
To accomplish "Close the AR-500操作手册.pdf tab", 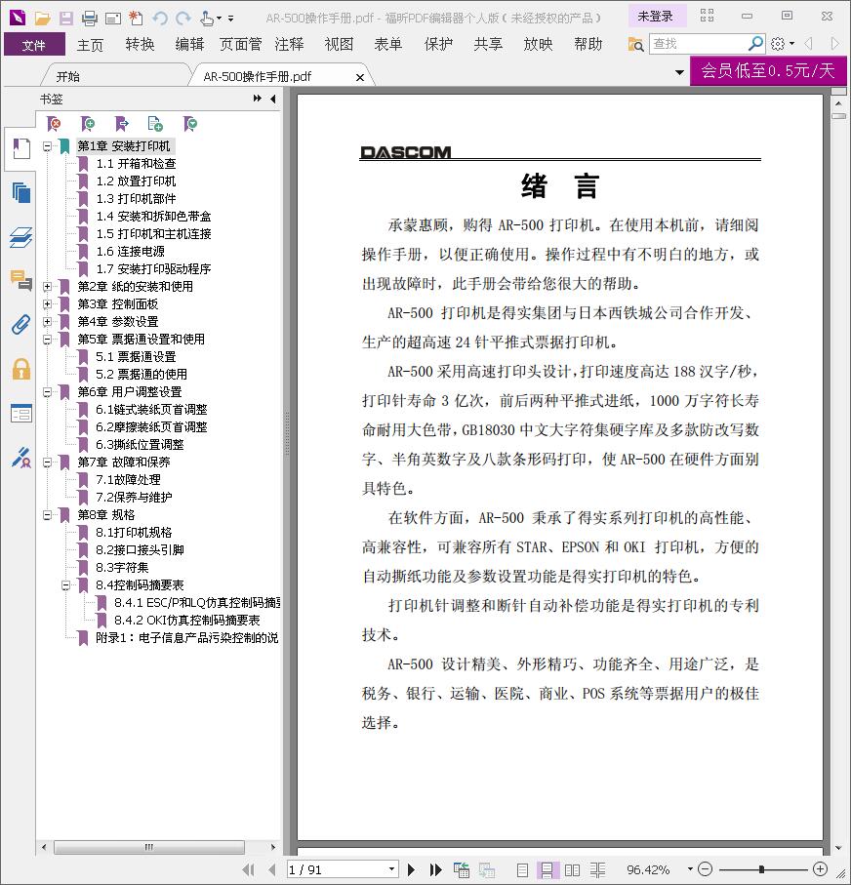I will tap(360, 77).
